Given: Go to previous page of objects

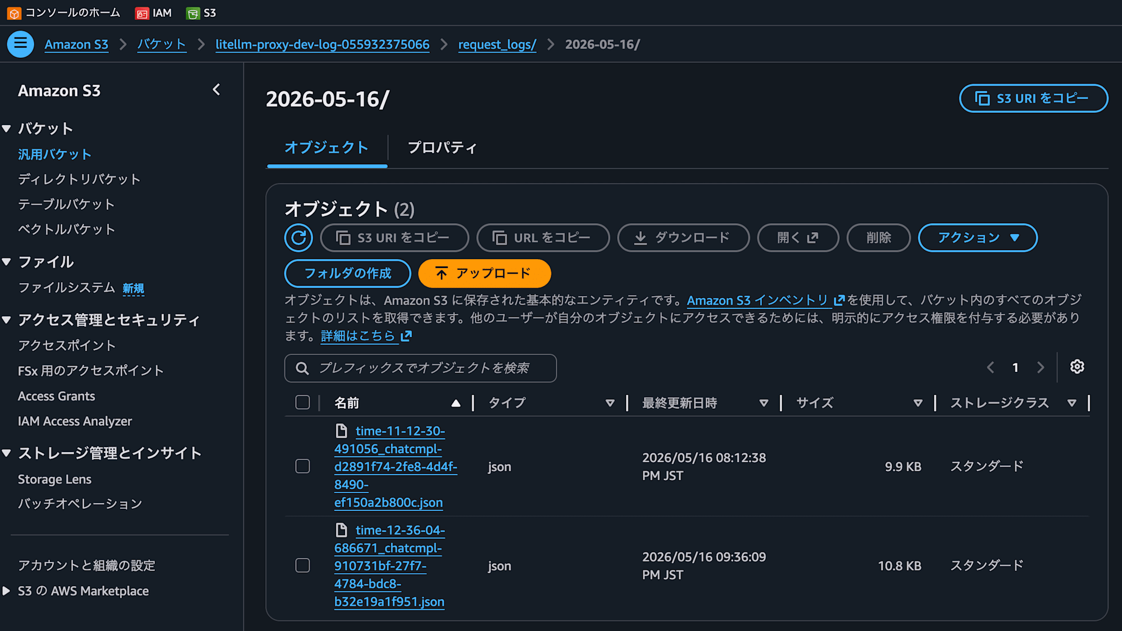Looking at the screenshot, I should (x=990, y=367).
